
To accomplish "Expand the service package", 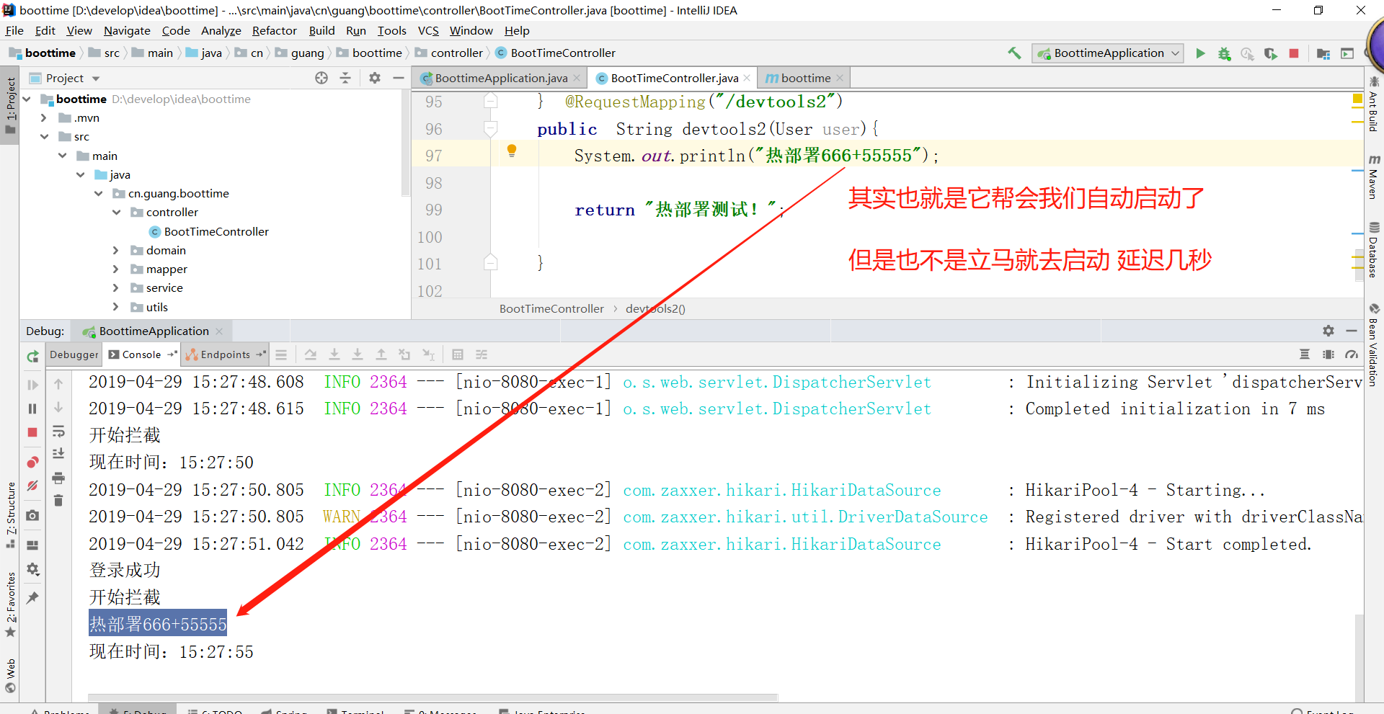I will (x=116, y=288).
